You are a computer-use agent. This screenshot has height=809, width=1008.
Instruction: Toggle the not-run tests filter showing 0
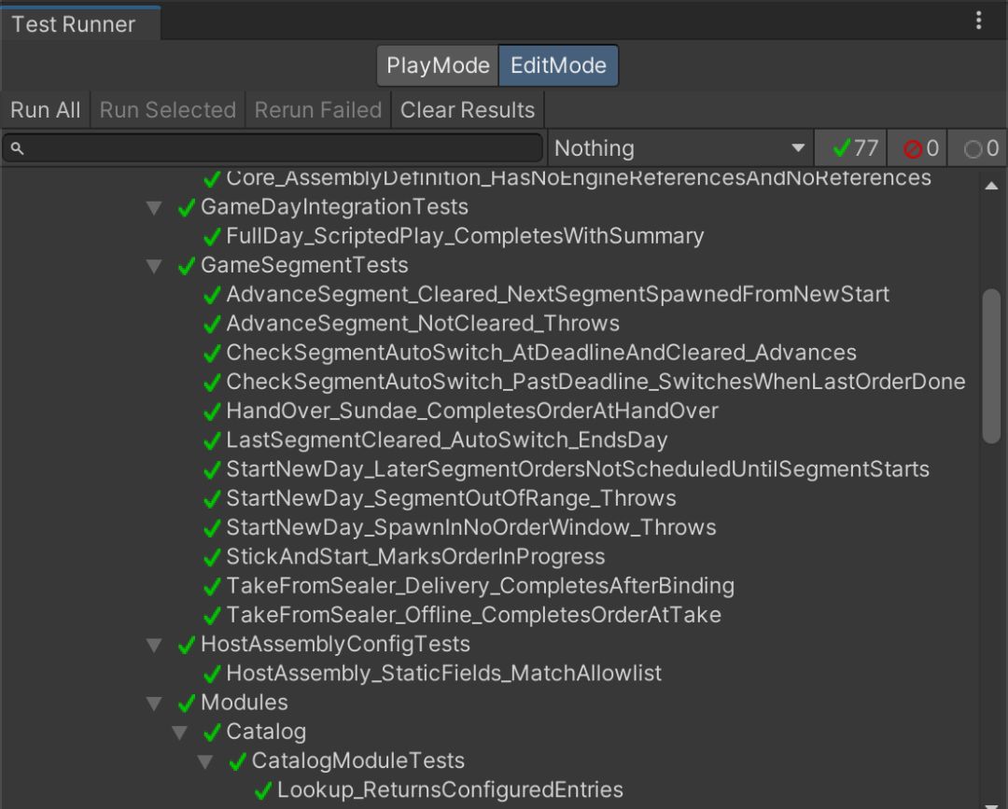click(x=978, y=148)
